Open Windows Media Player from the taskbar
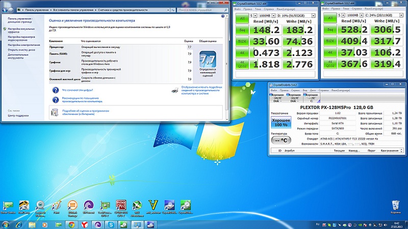Screen dimensions: 408x229 (x=44, y=224)
